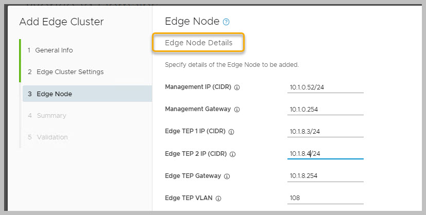426x215 pixels.
Task: Click the Add Edge Cluster wizard title
Action: pyautogui.click(x=61, y=22)
